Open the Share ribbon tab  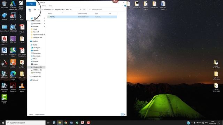tap(44, 6)
